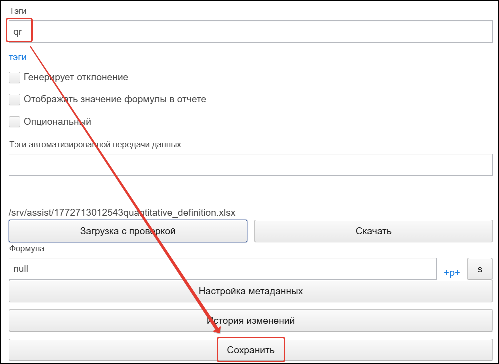Toggle the Опциональный checkbox

tap(14, 121)
